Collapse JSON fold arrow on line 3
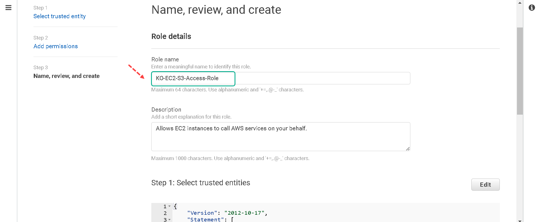The image size is (540, 222). (x=170, y=220)
